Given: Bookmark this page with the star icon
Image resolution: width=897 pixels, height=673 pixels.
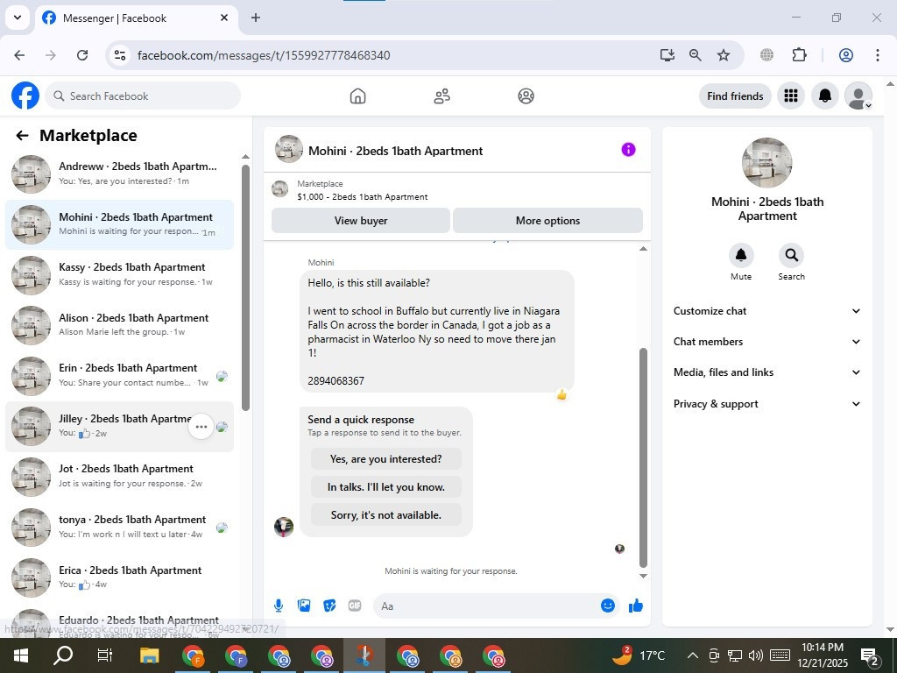Looking at the screenshot, I should click(723, 55).
